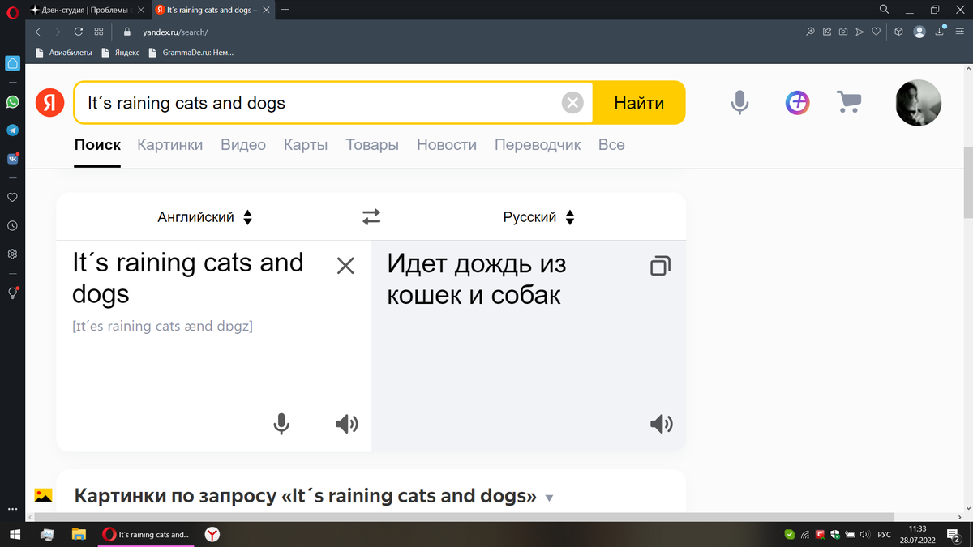
Task: Clear the search query with the X button
Action: 572,102
